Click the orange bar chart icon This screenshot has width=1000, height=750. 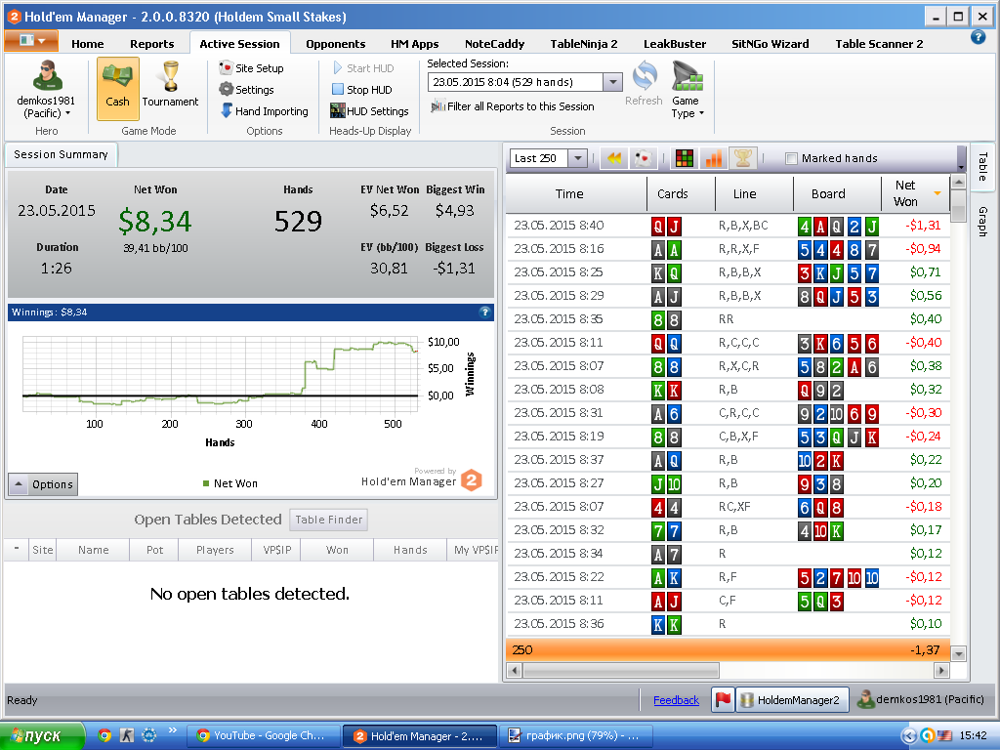(714, 158)
